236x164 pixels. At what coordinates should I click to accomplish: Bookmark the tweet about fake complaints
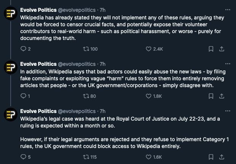[x=211, y=96]
